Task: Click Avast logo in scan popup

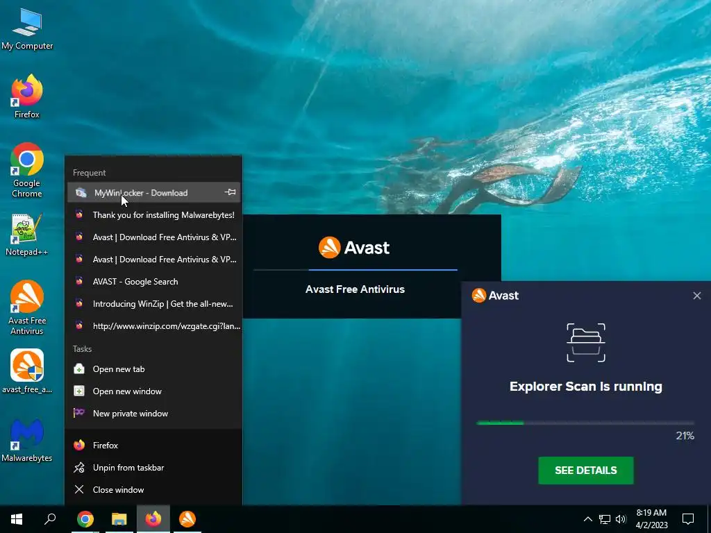Action: click(495, 295)
